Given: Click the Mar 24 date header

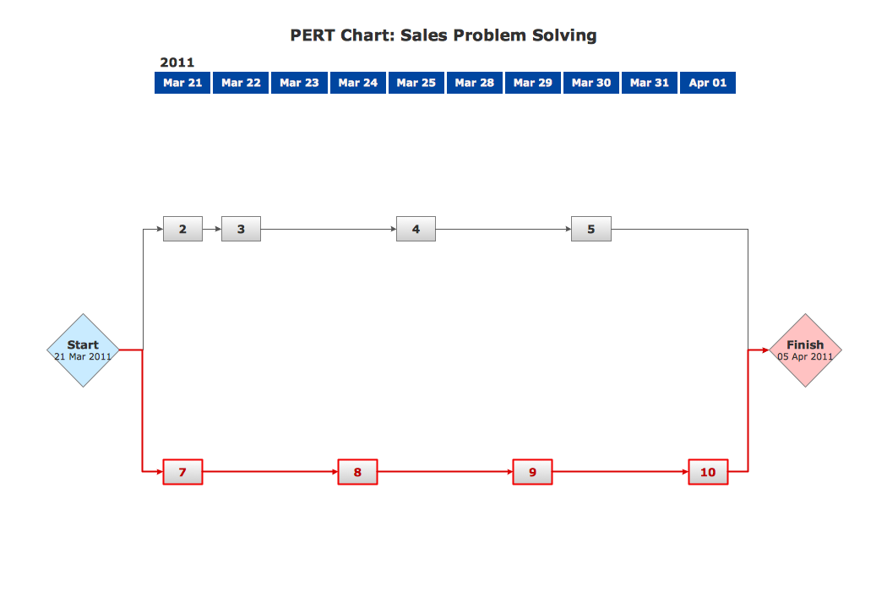Looking at the screenshot, I should [x=357, y=83].
